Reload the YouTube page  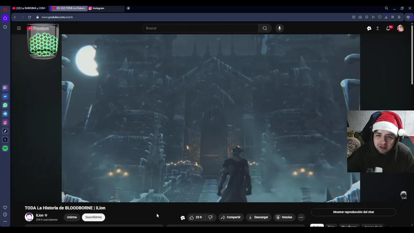(29, 17)
